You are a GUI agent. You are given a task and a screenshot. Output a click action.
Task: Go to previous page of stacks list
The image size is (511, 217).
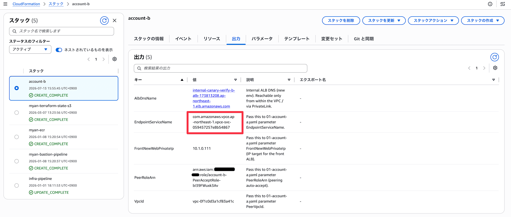(x=89, y=59)
